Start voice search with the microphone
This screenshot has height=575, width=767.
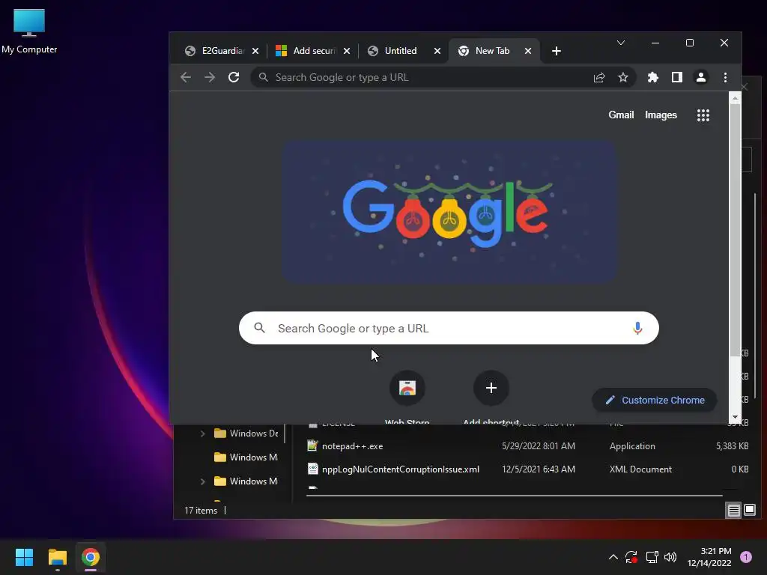637,328
